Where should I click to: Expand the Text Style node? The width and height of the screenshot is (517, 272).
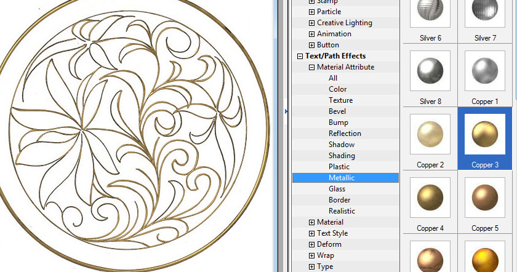311,233
